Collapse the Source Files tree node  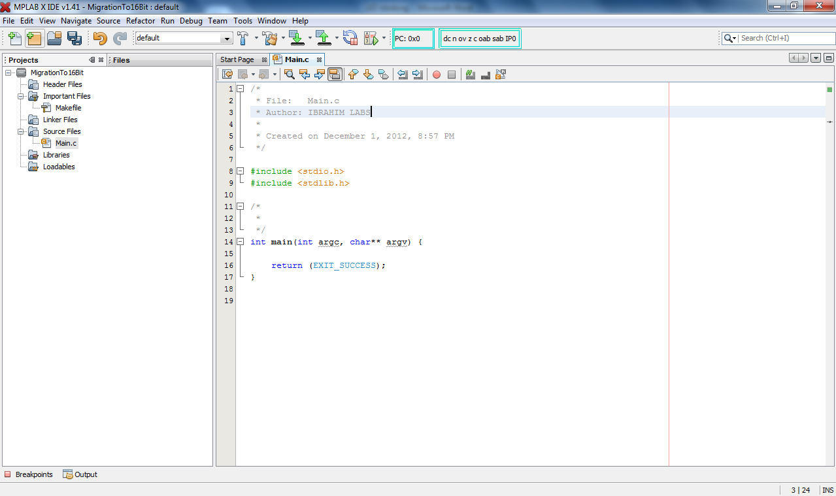pos(20,131)
